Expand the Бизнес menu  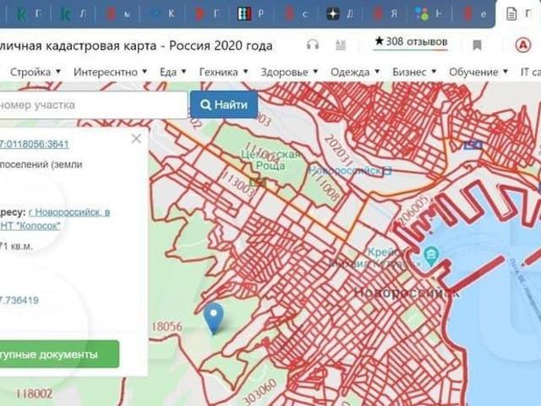coord(414,72)
